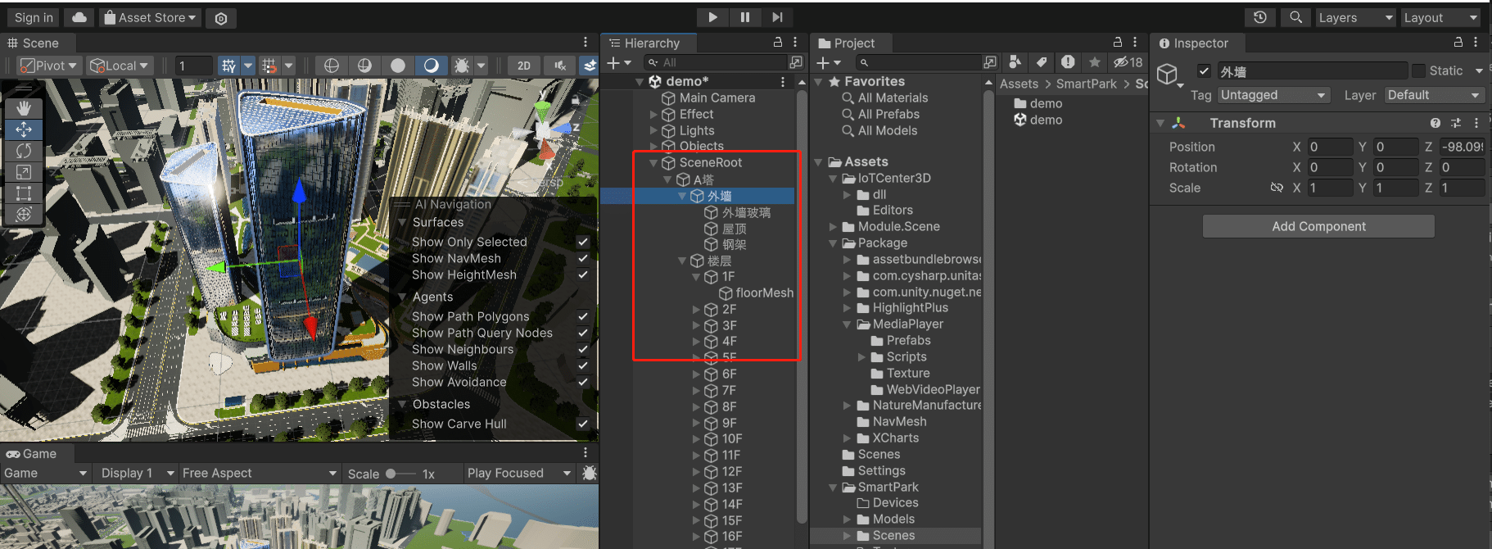The height and width of the screenshot is (549, 1492).
Task: Open Transform component help reference icon
Action: [1435, 123]
